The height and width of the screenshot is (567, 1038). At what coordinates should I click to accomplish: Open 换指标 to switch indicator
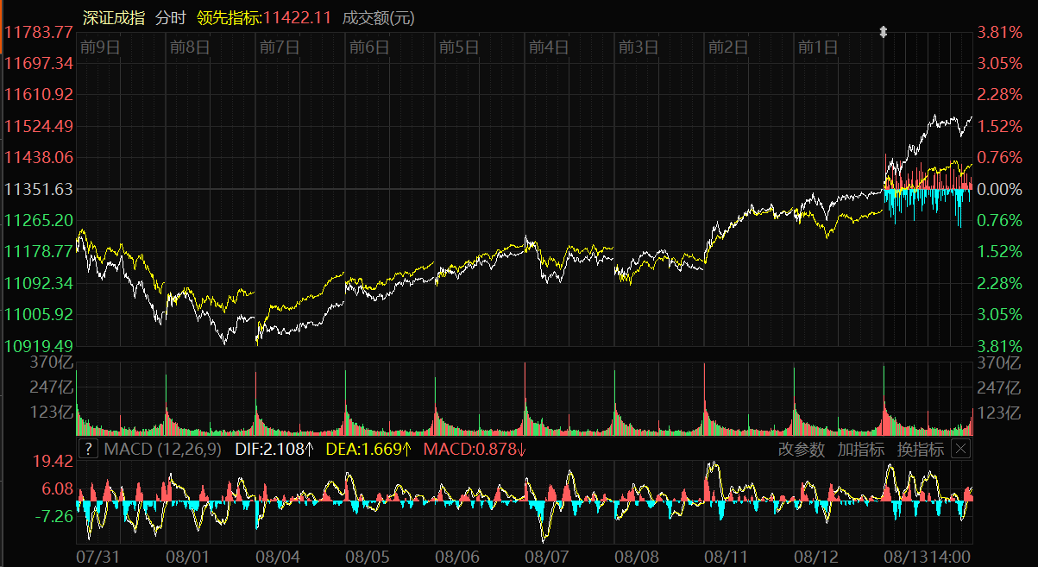coord(920,449)
